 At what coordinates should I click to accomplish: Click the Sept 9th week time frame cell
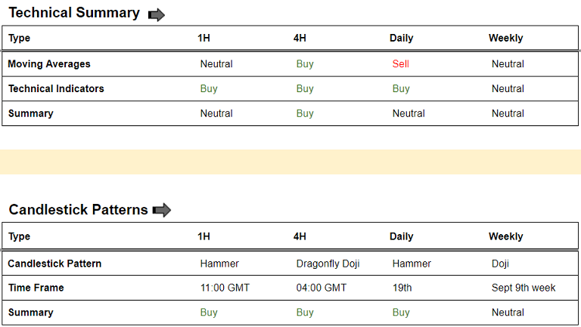524,288
